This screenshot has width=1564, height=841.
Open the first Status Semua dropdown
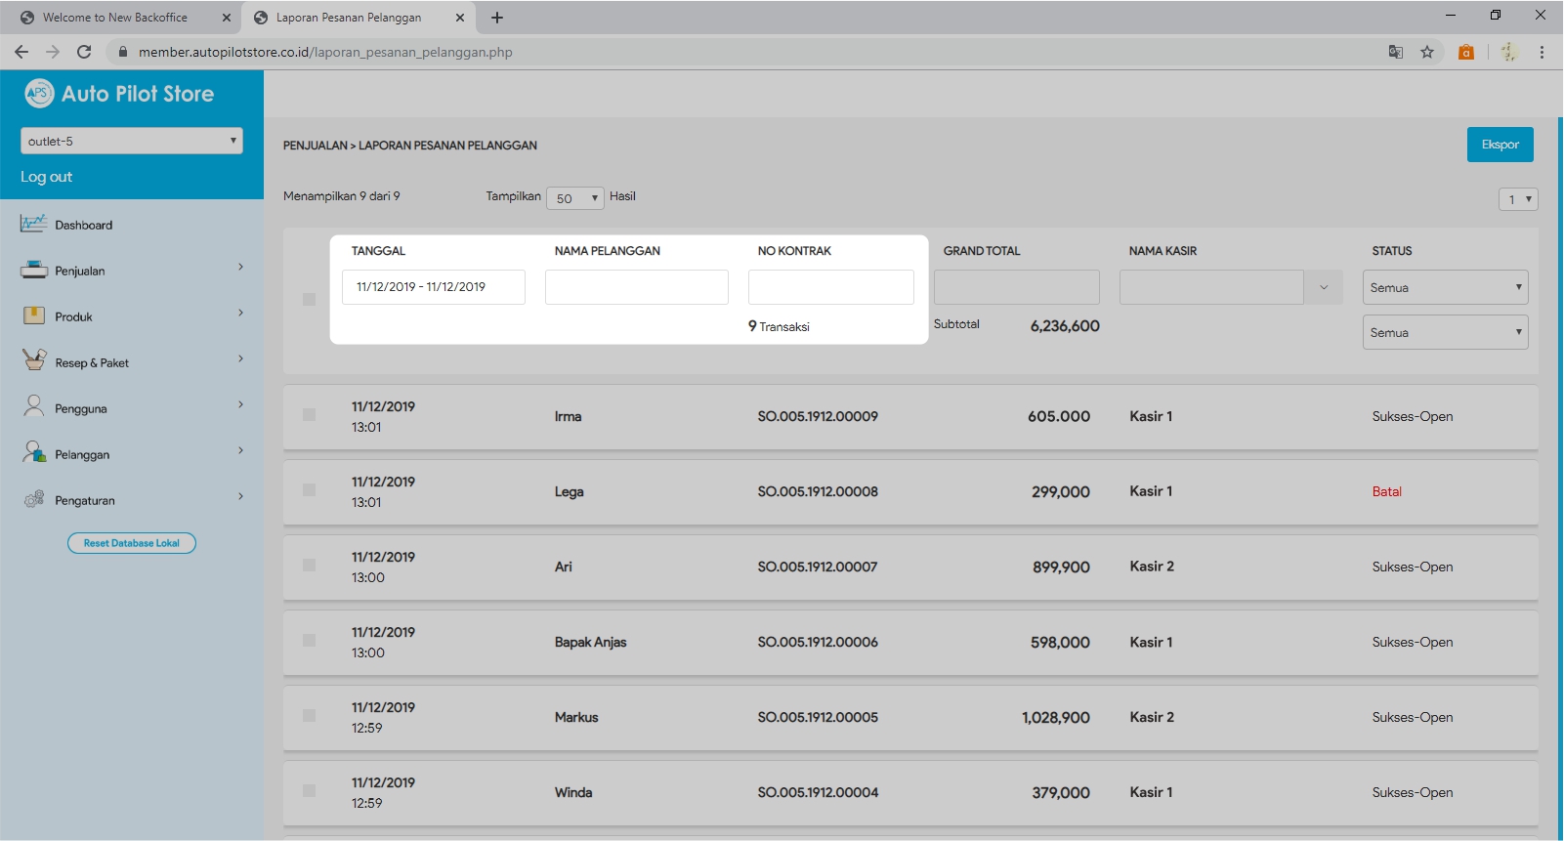1445,287
